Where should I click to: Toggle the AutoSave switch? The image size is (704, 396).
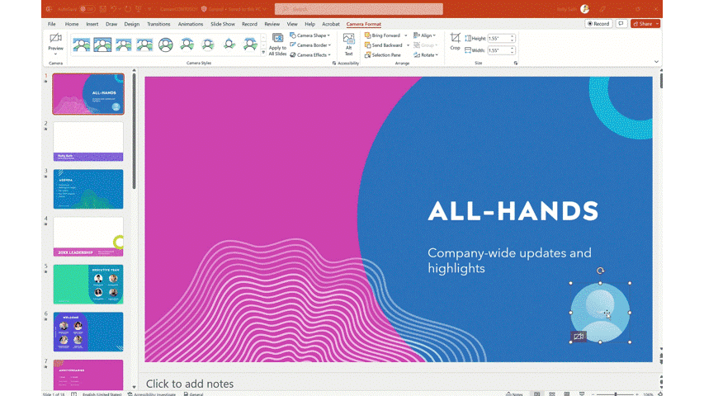(x=87, y=9)
